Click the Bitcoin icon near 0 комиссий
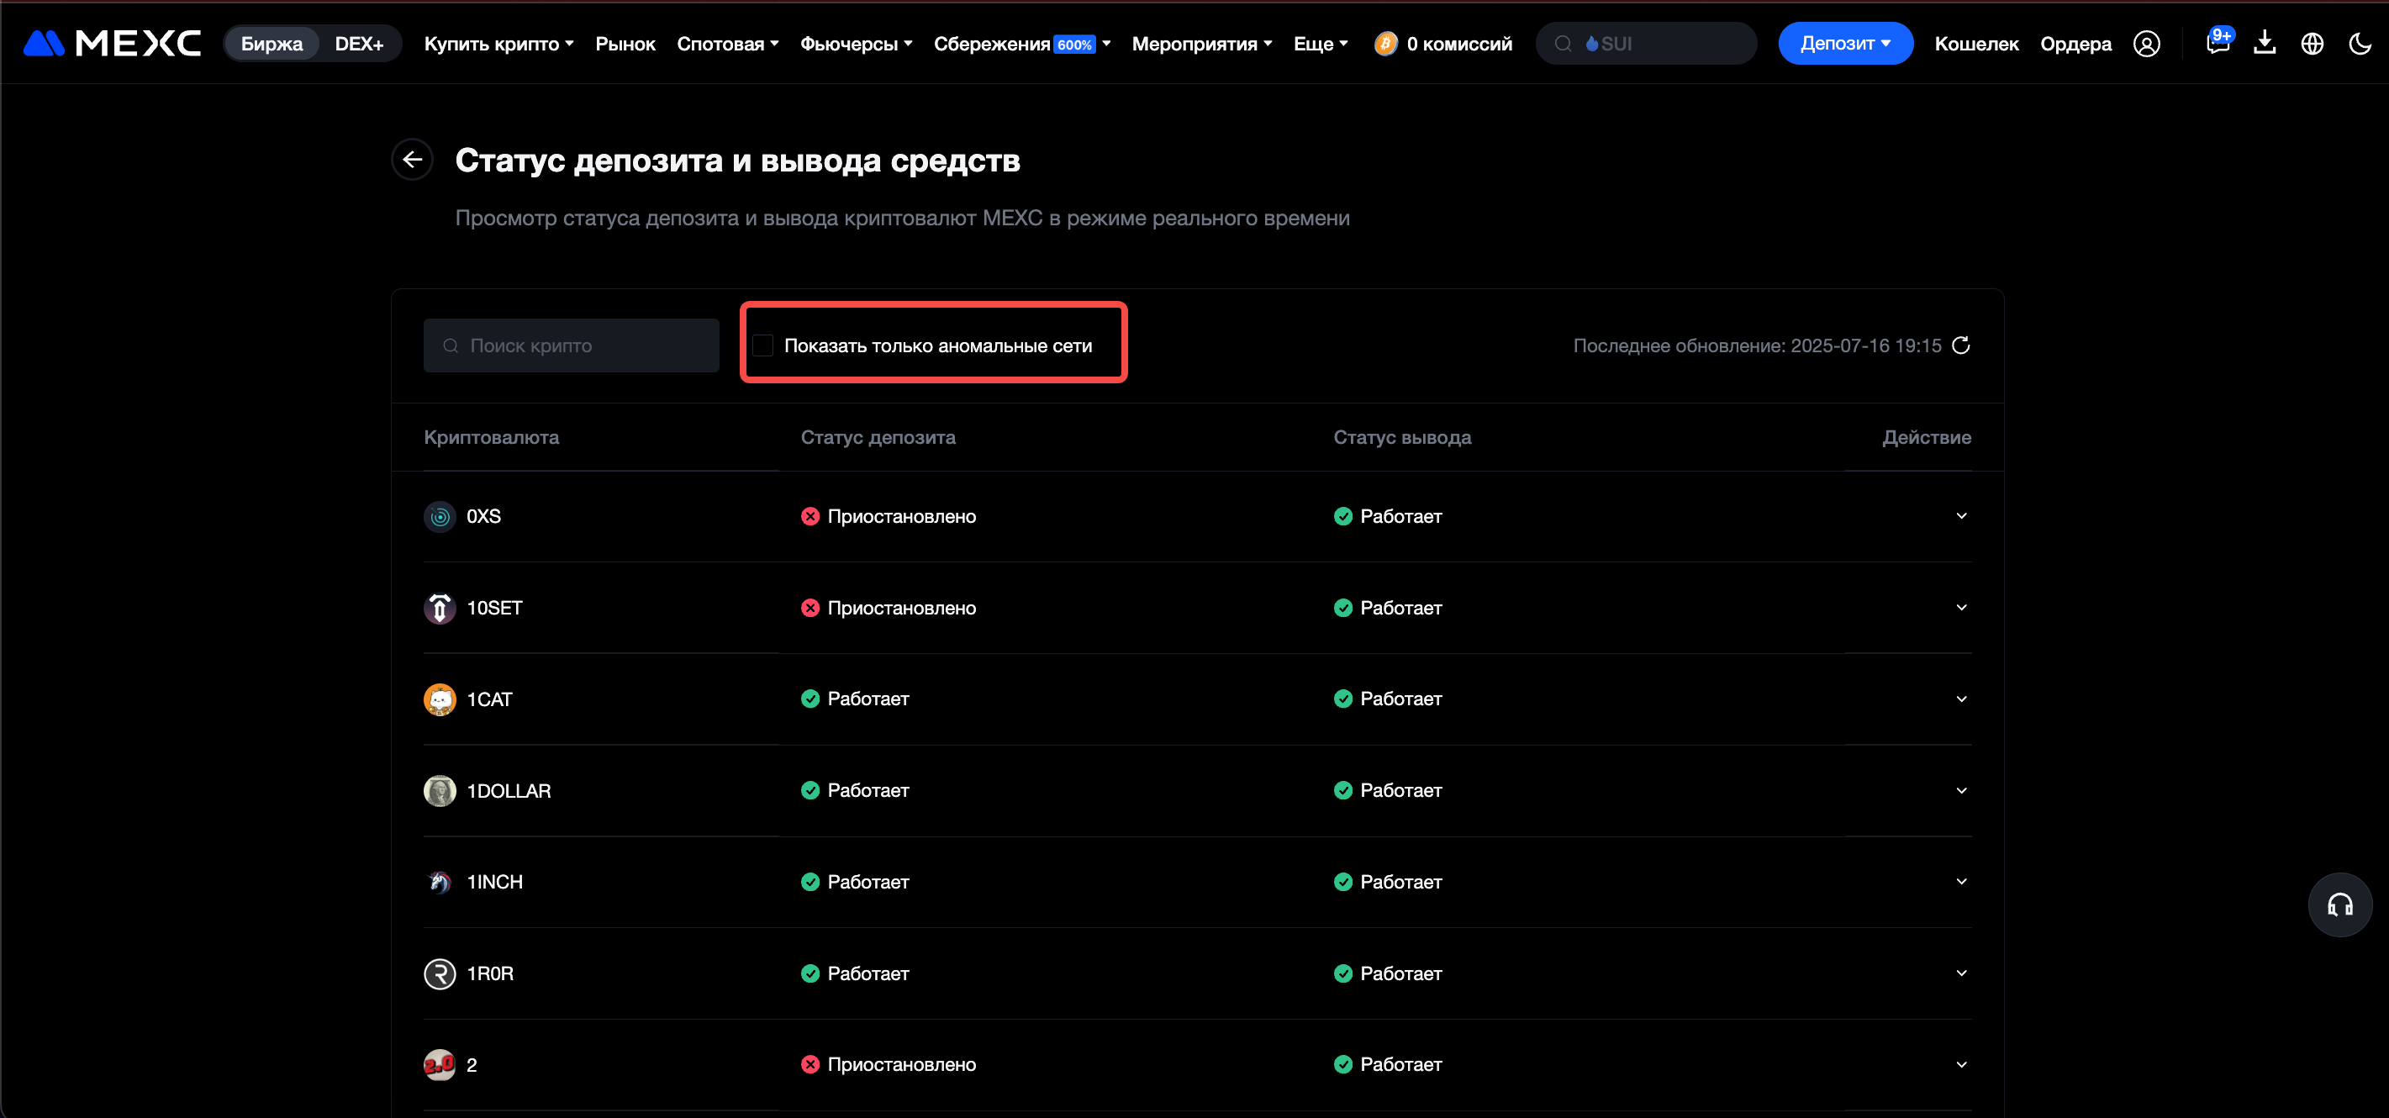This screenshot has width=2389, height=1118. point(1385,44)
